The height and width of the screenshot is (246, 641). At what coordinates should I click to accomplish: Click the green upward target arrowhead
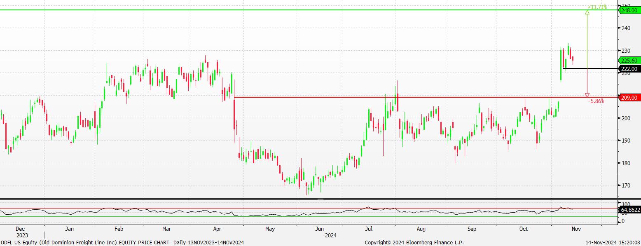[x=587, y=12]
